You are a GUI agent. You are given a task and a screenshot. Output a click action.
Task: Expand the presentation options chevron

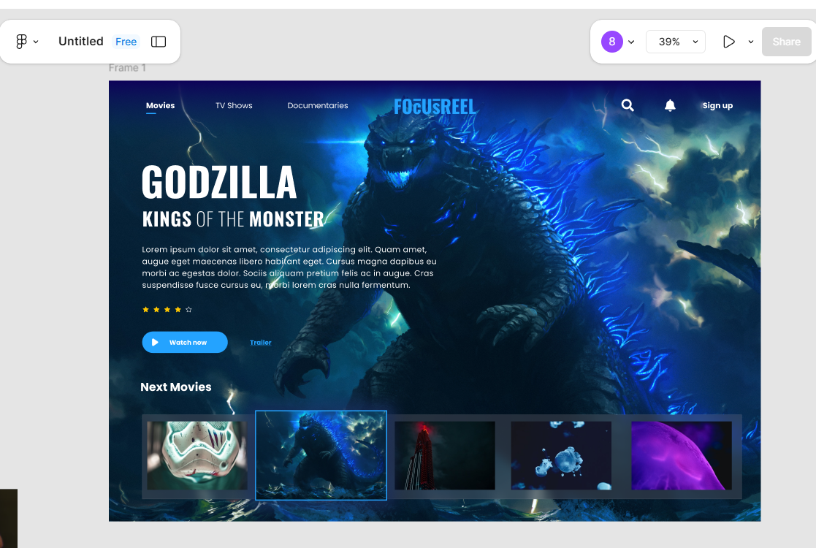pos(751,42)
